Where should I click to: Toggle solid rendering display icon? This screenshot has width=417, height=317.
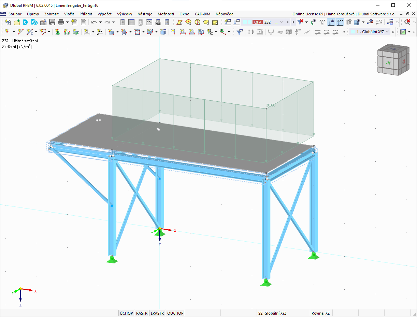[349, 22]
